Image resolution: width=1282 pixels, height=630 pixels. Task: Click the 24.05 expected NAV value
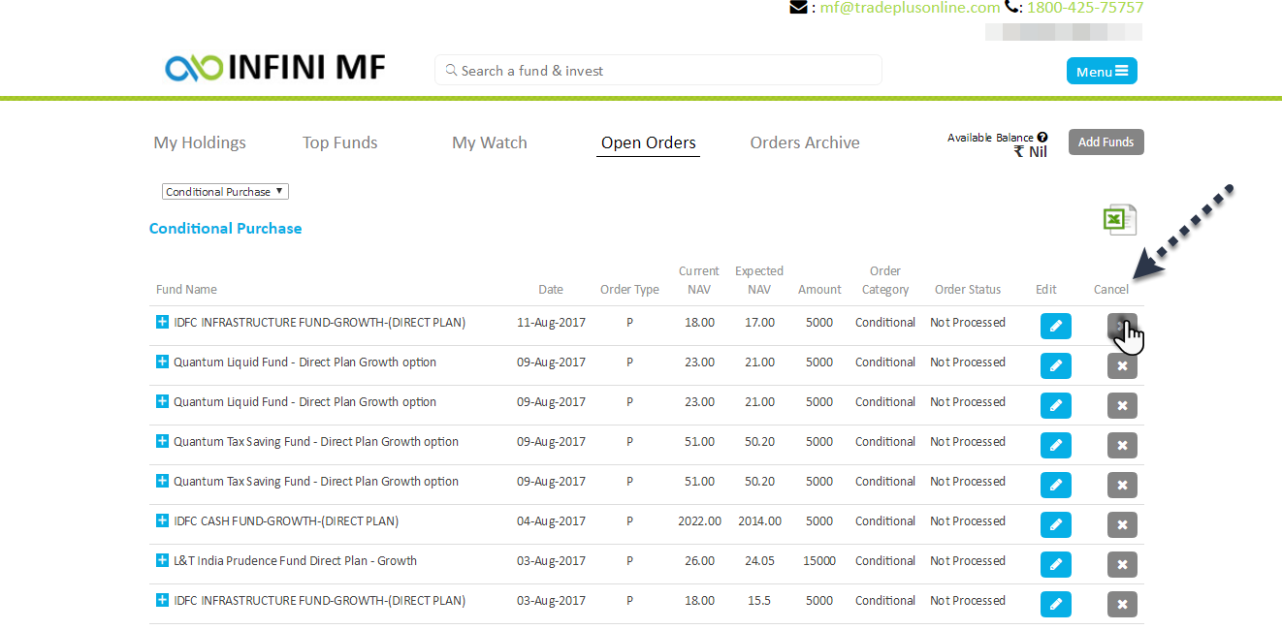(x=759, y=561)
